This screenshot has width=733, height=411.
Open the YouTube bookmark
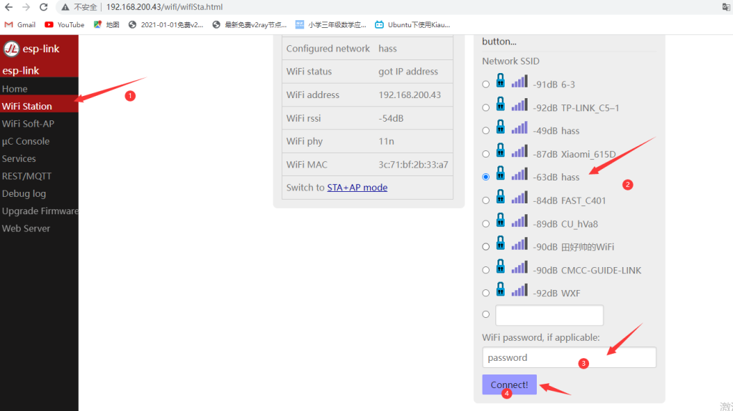pos(64,24)
